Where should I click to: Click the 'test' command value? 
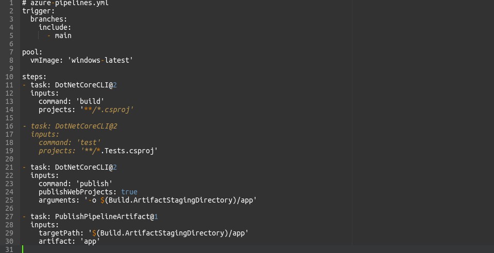(x=90, y=142)
